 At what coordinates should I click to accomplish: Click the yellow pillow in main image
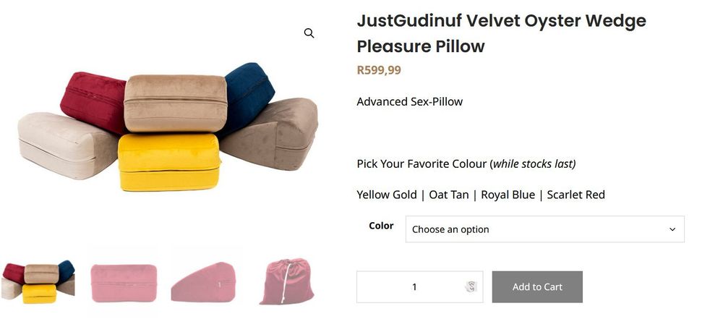click(168, 162)
